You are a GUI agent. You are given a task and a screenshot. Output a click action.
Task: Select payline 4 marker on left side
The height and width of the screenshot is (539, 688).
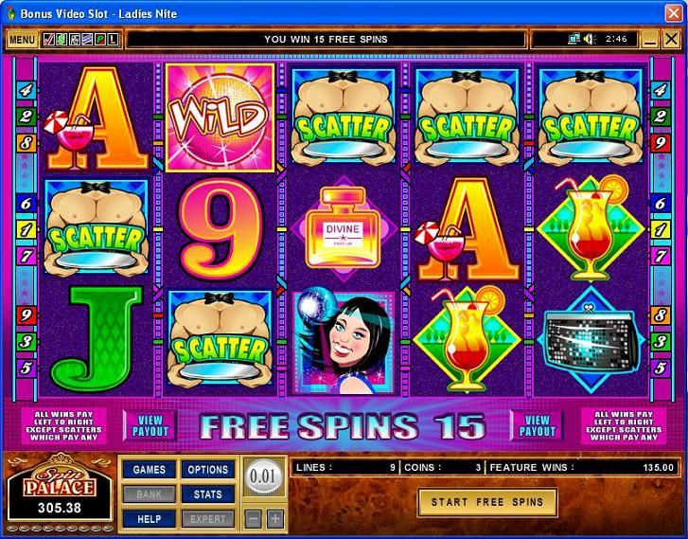(26, 91)
